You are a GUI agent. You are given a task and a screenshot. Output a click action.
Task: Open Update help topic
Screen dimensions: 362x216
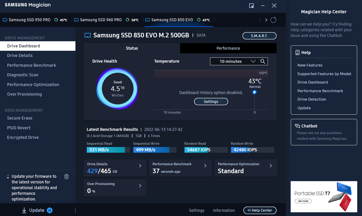[304, 108]
